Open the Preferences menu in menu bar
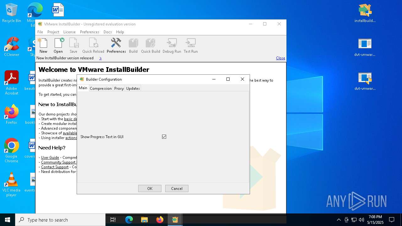402x226 pixels. tap(90, 32)
